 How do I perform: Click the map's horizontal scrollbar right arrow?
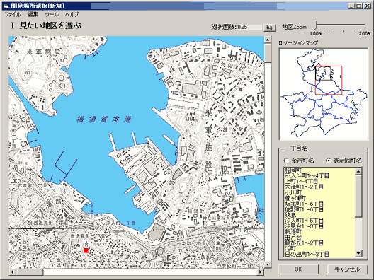tap(261, 272)
